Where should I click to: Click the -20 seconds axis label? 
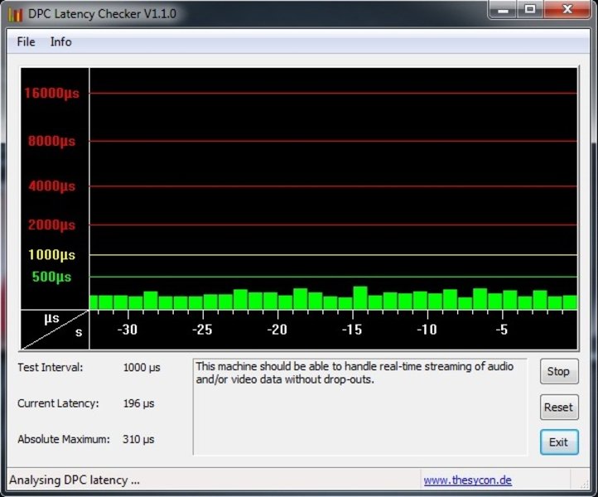277,330
